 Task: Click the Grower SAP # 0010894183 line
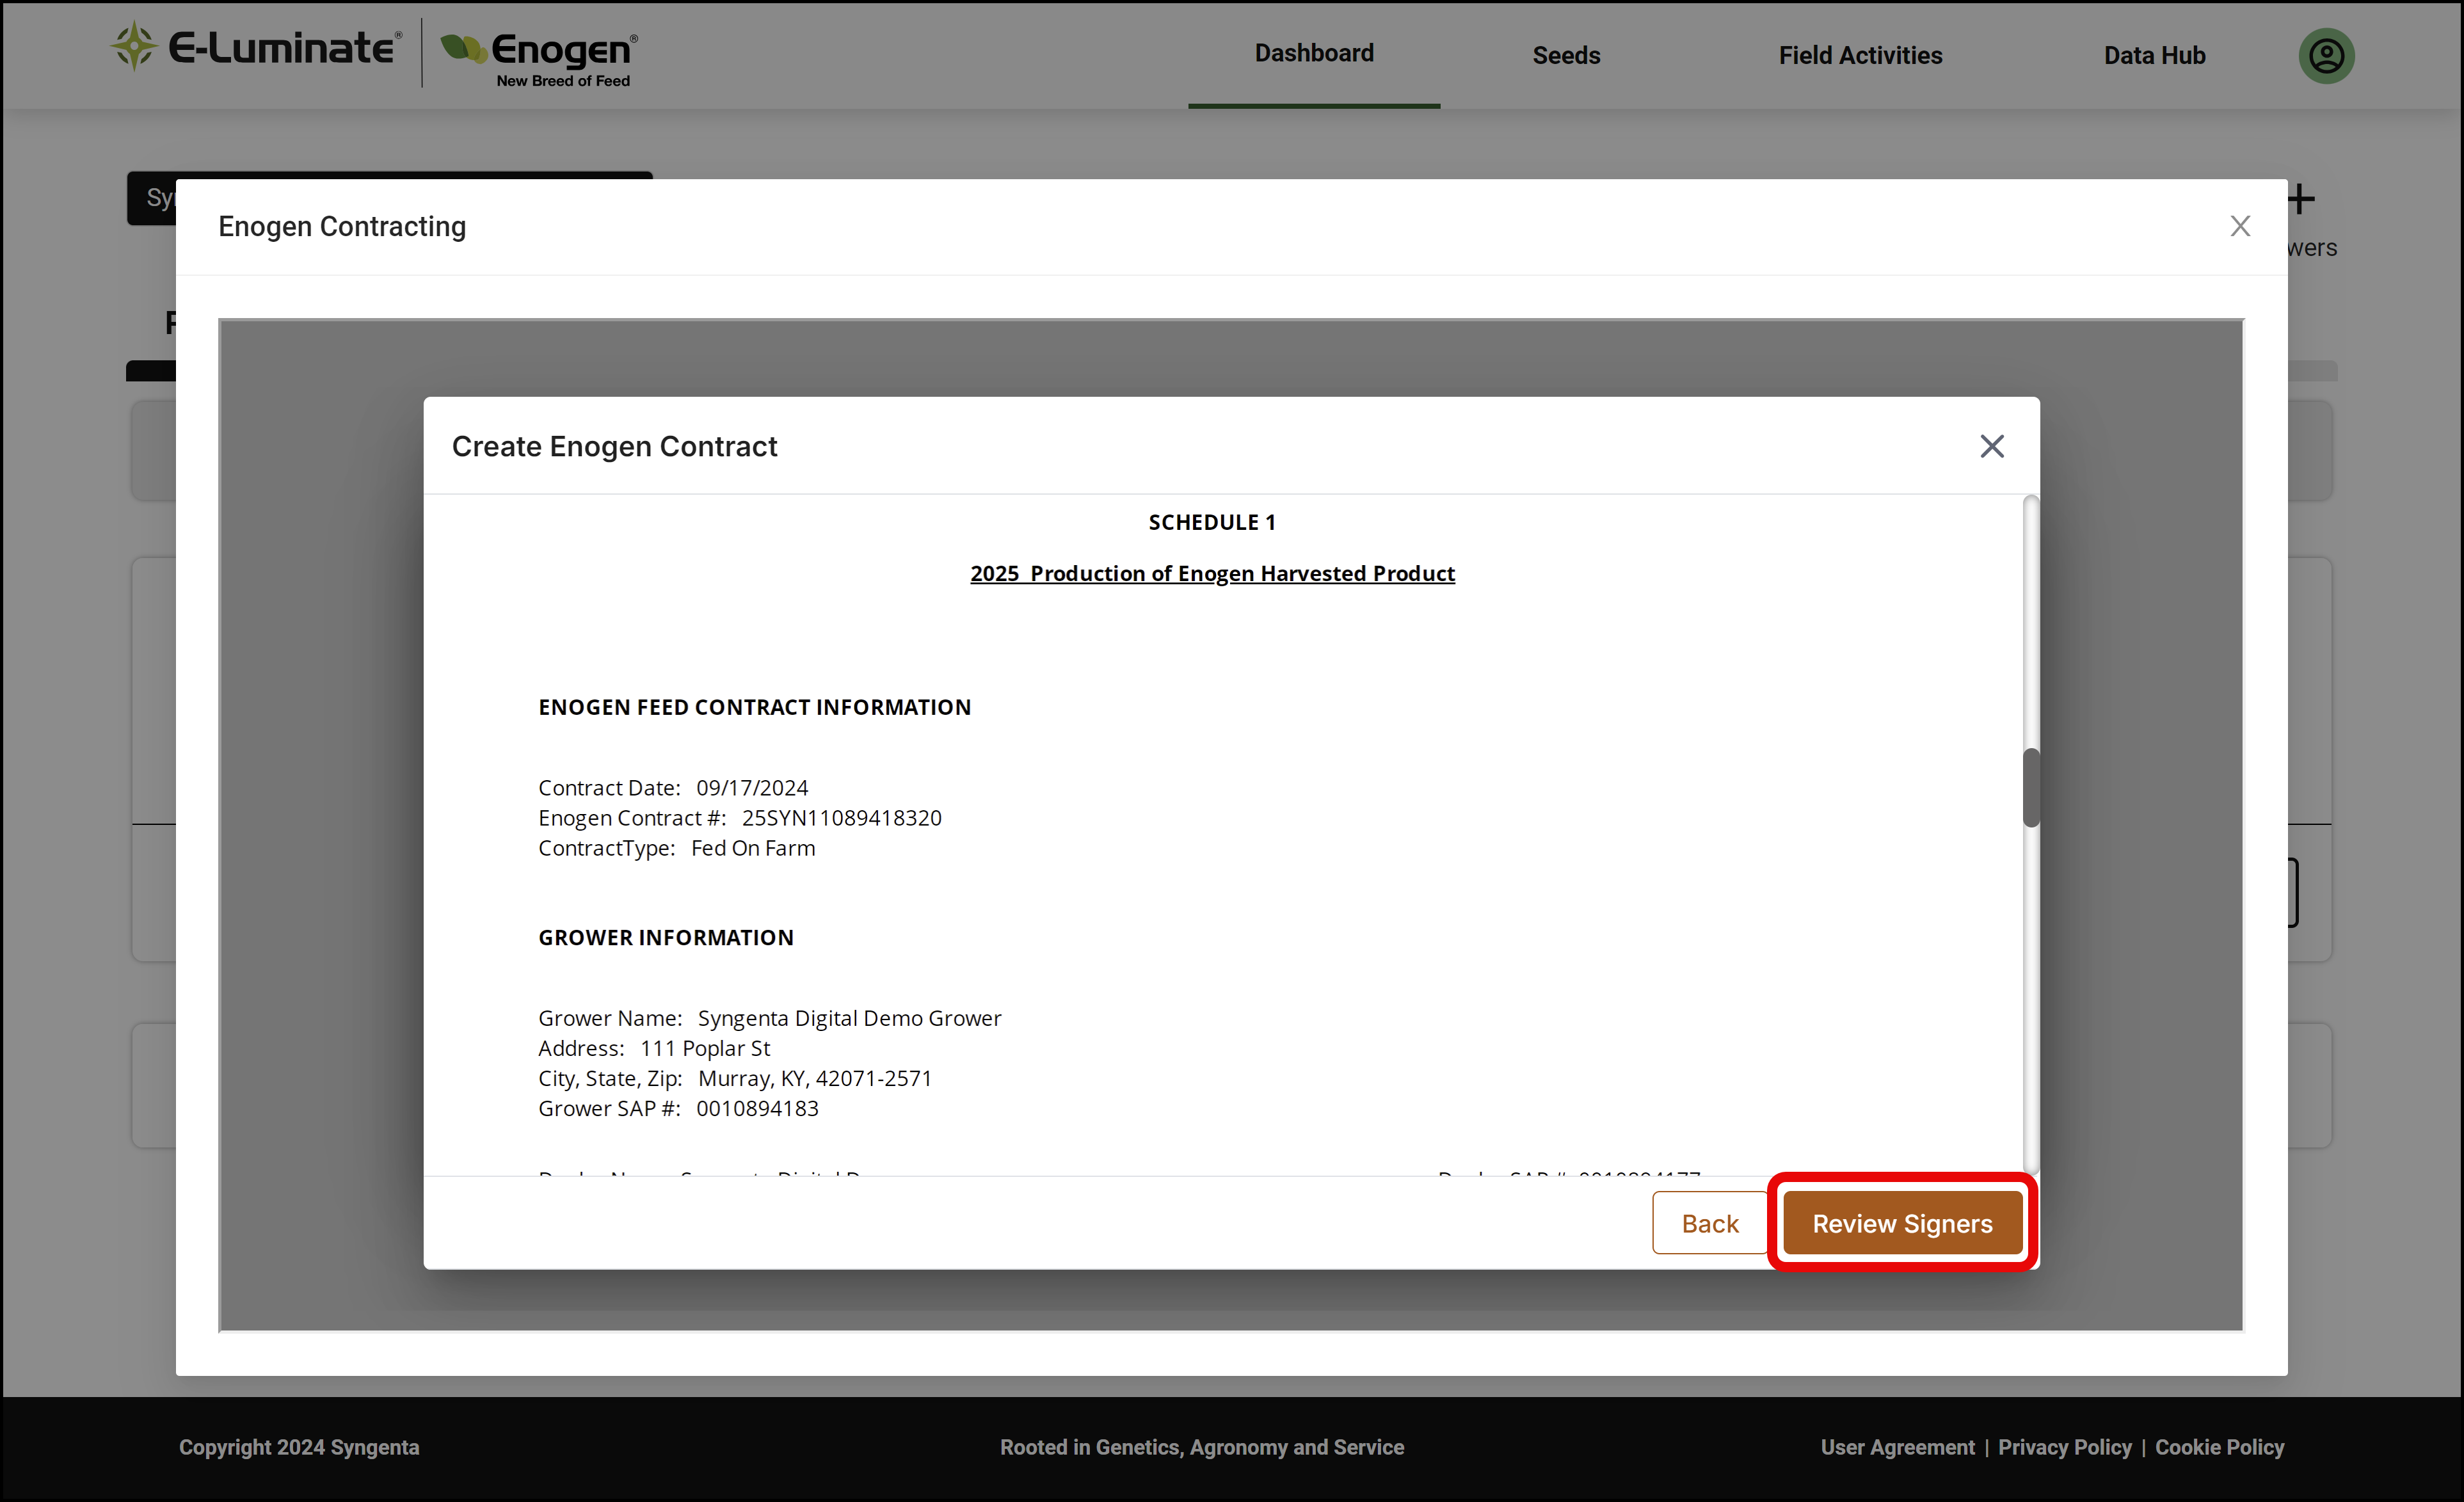pyautogui.click(x=678, y=1108)
